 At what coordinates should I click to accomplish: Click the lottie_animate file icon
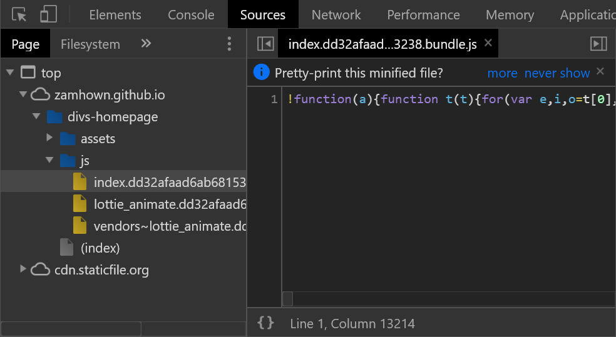(80, 204)
